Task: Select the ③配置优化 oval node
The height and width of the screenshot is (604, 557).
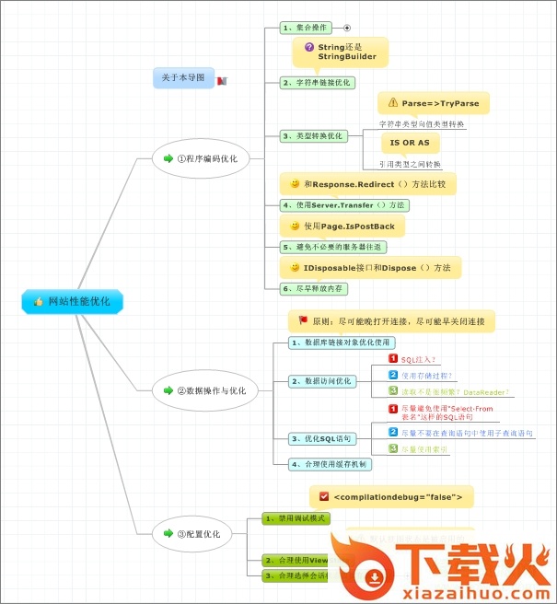Action: (192, 534)
